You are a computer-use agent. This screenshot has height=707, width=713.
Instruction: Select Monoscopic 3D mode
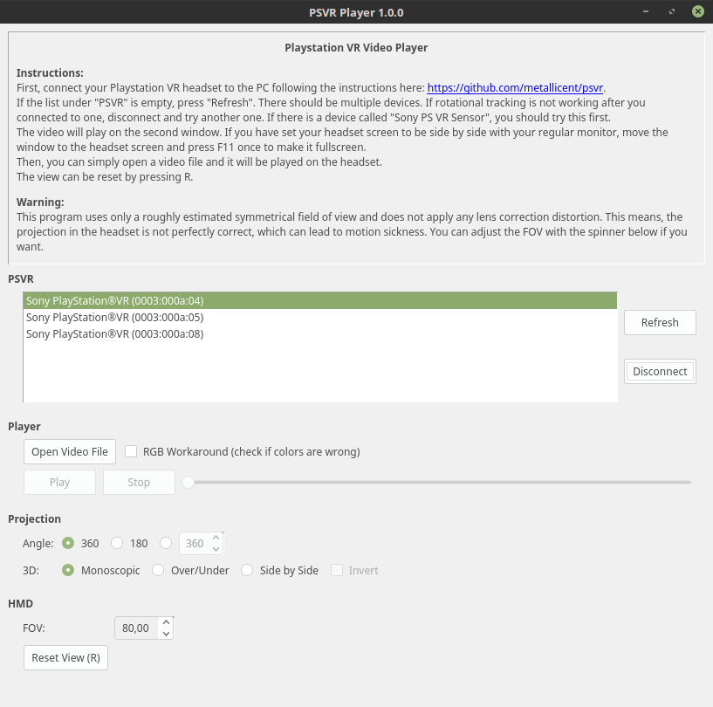[x=68, y=570]
